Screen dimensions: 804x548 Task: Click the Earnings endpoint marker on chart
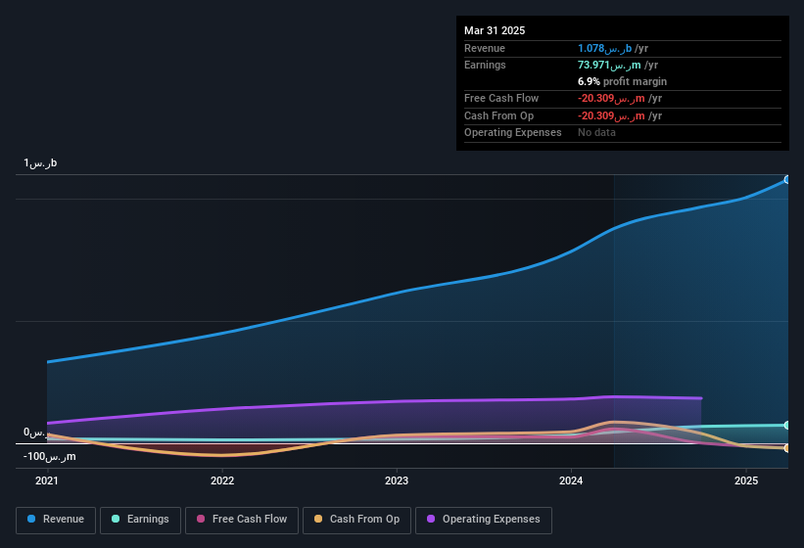(x=787, y=425)
